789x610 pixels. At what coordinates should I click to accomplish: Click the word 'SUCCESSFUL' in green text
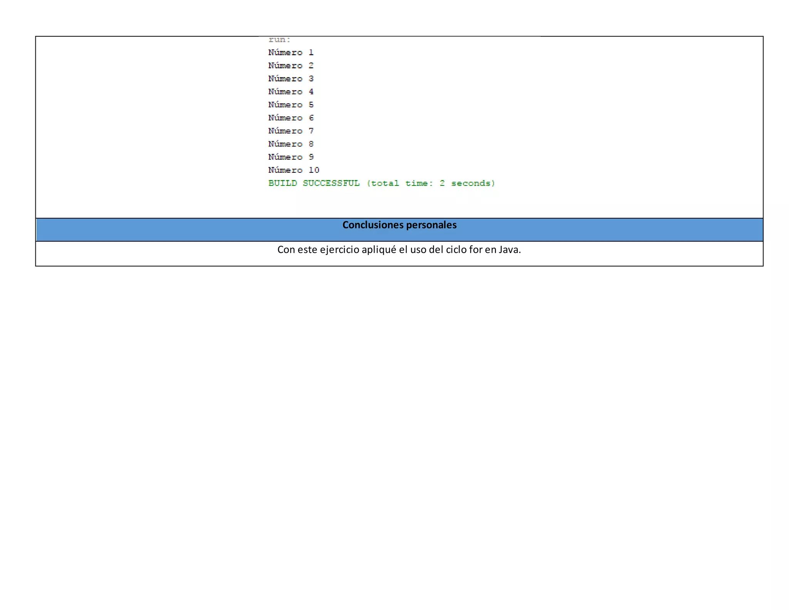(331, 183)
